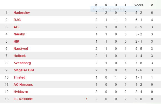Click the K column header

[x=96, y=5]
